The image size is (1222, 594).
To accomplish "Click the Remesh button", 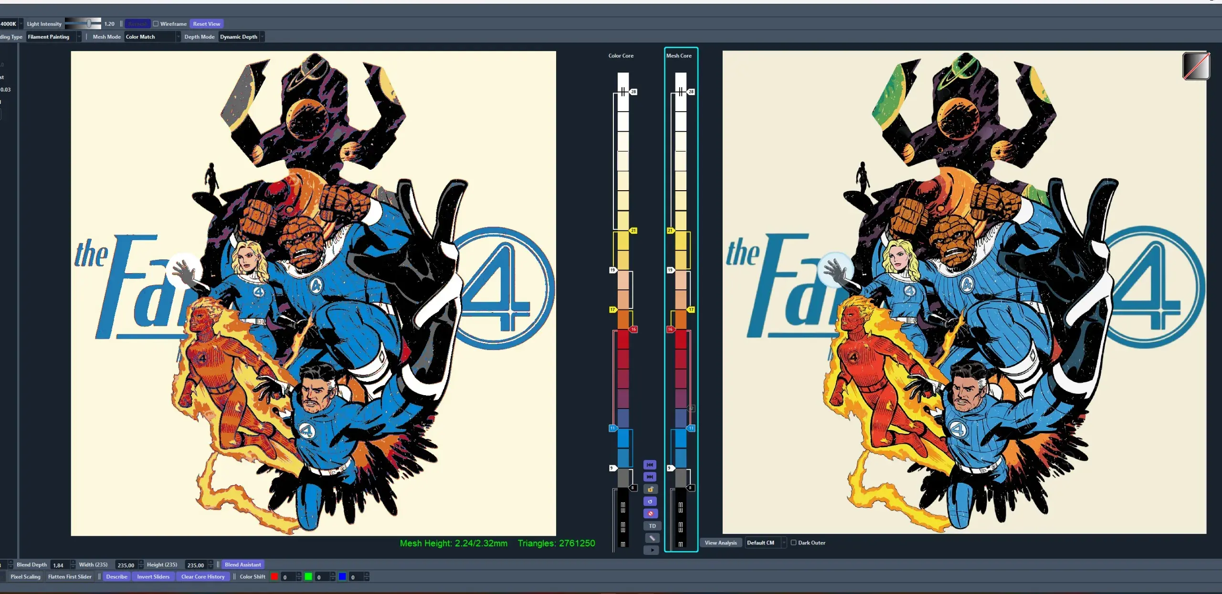I will tap(137, 24).
